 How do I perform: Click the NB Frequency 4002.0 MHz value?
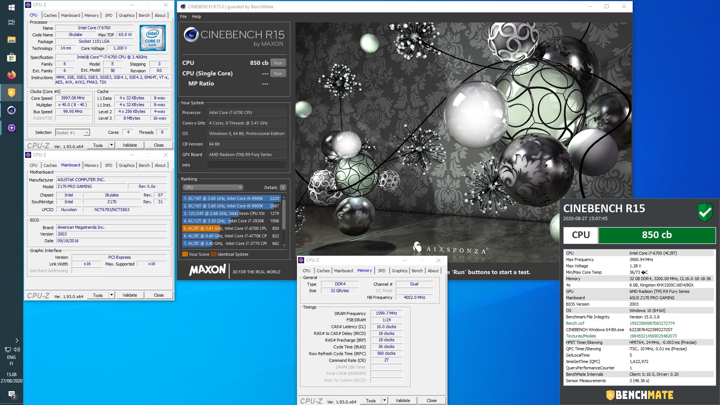(414, 297)
